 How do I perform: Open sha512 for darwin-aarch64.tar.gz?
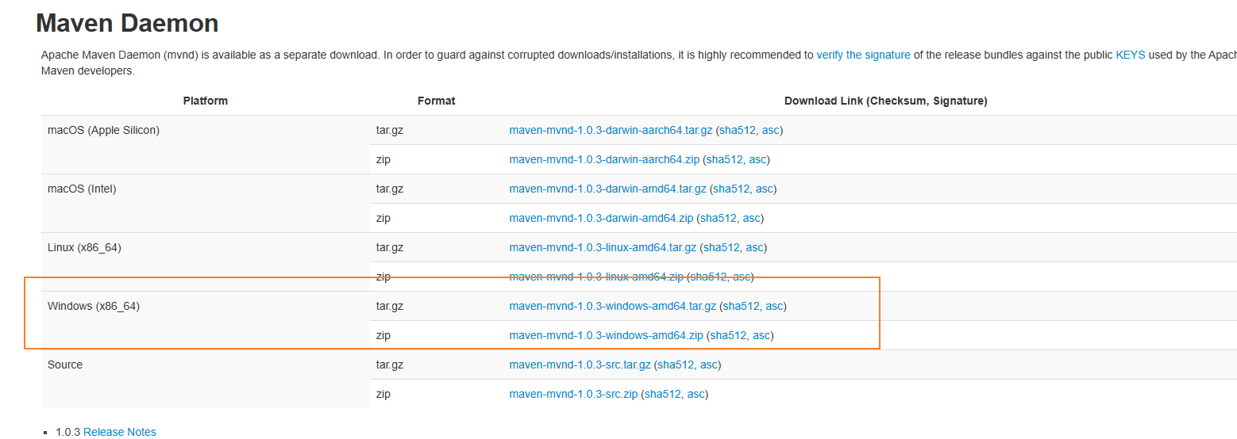[738, 130]
